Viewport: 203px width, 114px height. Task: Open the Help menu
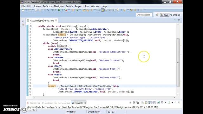click(x=104, y=6)
